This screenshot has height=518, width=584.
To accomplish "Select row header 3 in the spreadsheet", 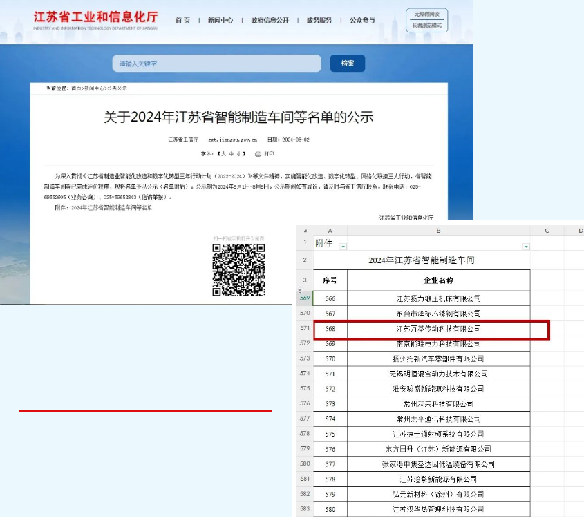I will point(305,280).
